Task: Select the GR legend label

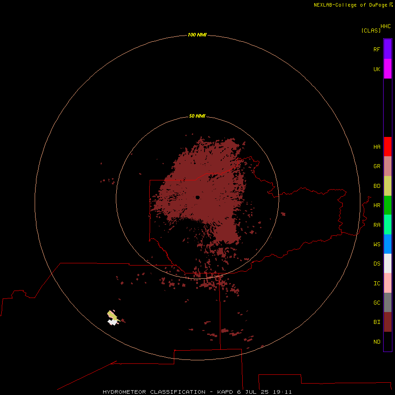Action: click(x=377, y=166)
